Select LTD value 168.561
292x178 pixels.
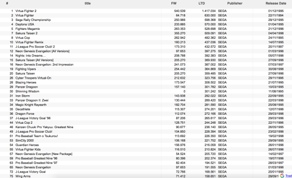pos(210,172)
